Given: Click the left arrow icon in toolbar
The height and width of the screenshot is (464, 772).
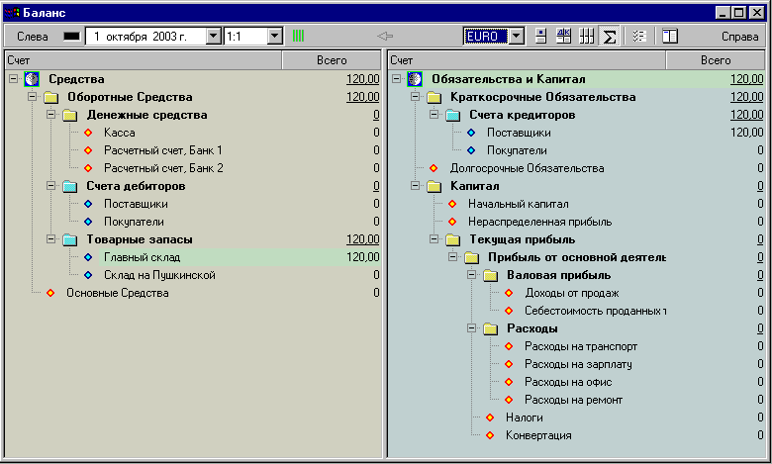Looking at the screenshot, I should pos(385,36).
